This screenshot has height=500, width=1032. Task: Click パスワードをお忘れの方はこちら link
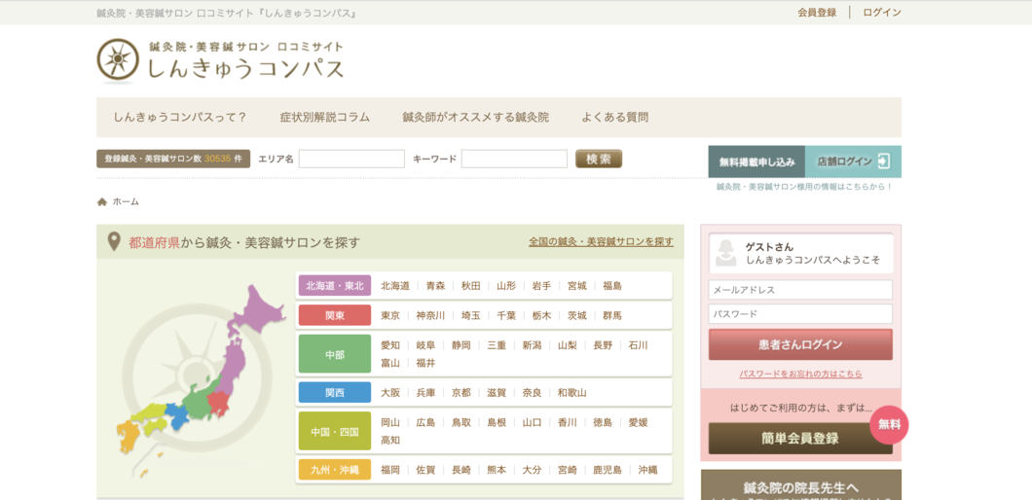tap(800, 374)
